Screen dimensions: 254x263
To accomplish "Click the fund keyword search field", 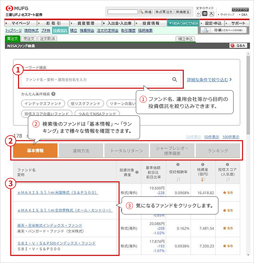I will (101, 79).
